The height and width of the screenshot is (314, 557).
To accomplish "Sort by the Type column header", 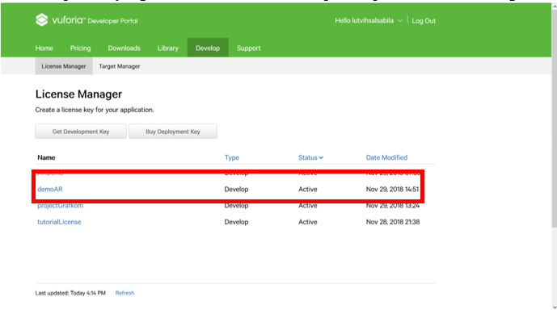I will click(231, 157).
